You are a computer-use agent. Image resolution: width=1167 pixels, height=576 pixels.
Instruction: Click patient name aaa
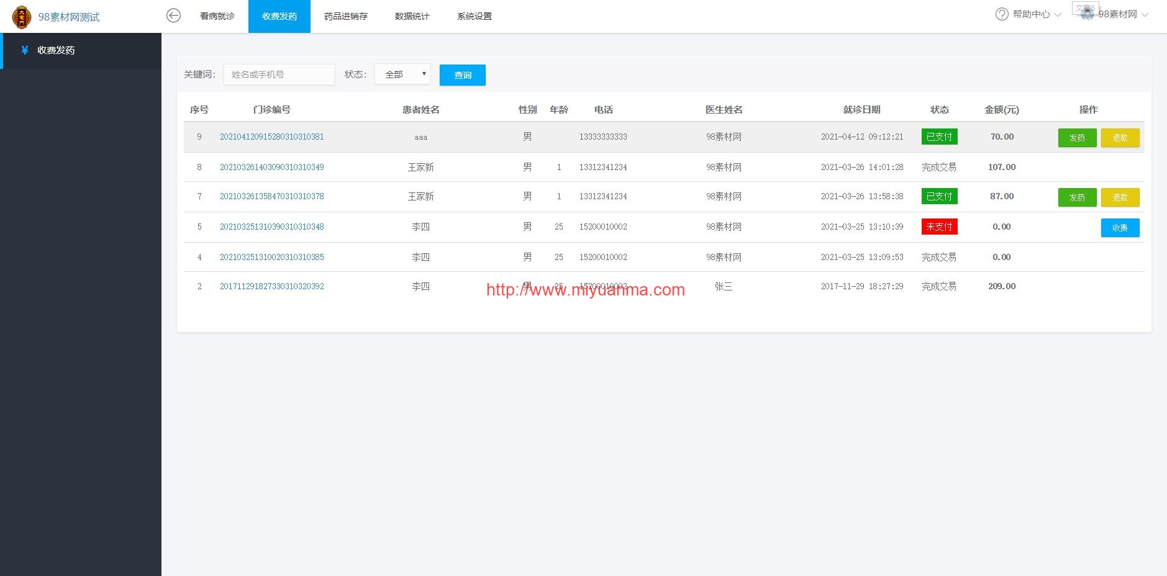(421, 137)
